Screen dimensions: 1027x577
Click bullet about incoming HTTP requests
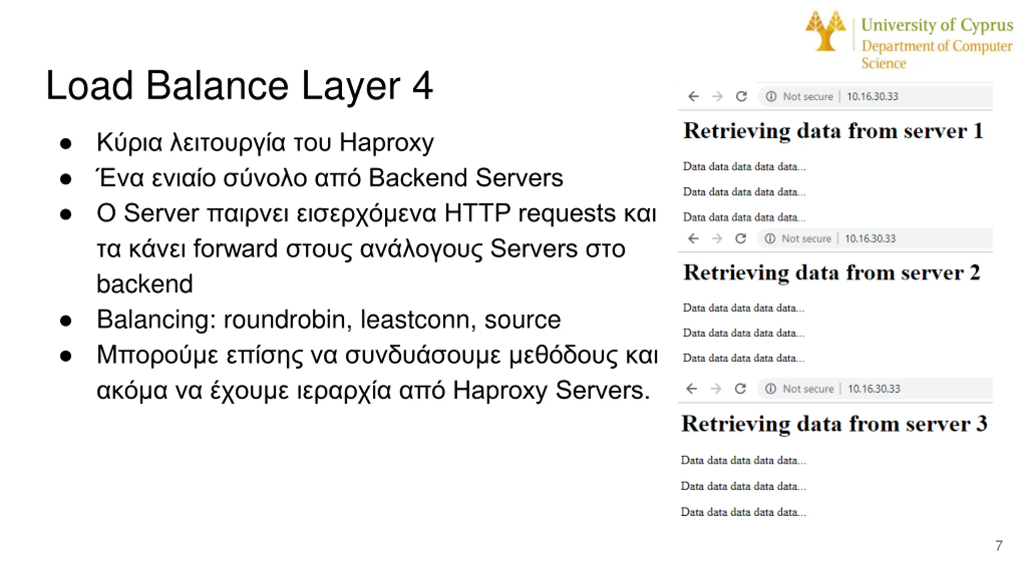[x=377, y=248]
